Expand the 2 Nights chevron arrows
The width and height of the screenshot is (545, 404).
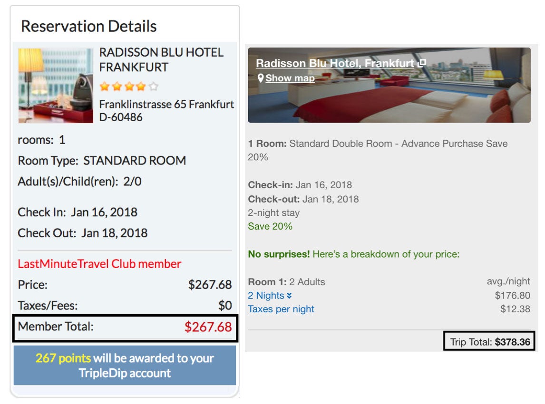pos(289,296)
